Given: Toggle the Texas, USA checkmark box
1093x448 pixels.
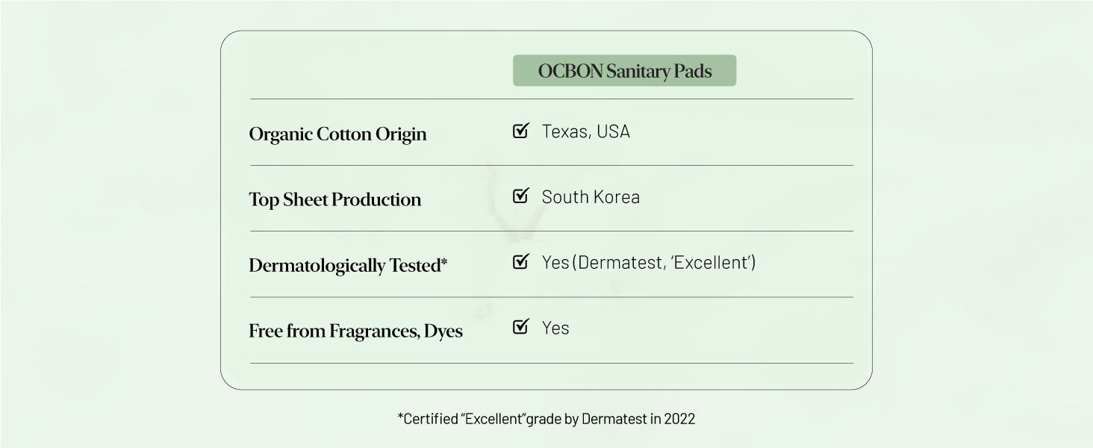Looking at the screenshot, I should 520,131.
